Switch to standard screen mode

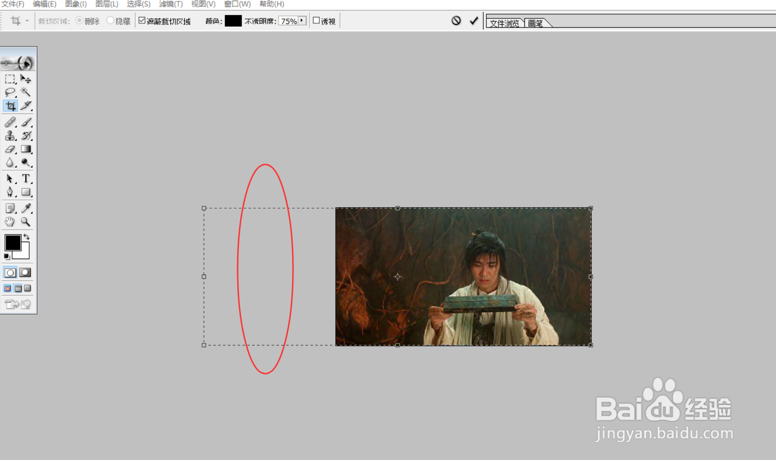[8, 288]
